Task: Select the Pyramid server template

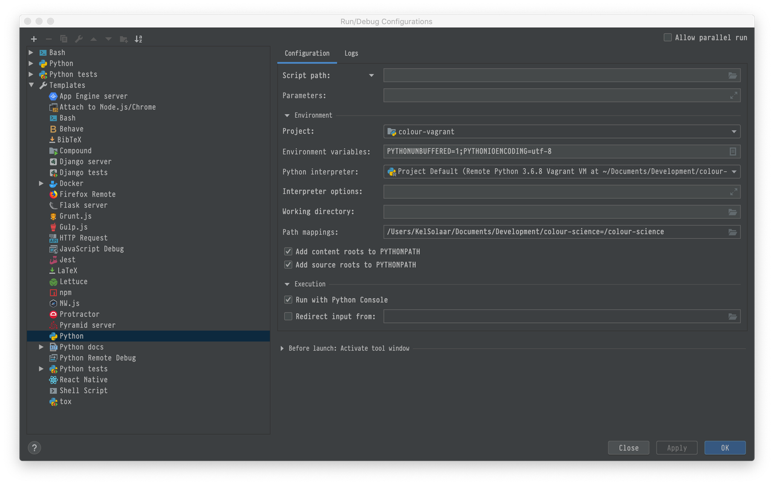Action: (x=82, y=325)
